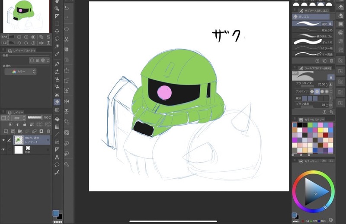The image size is (346, 224).
Task: Open the カラーヒストリー tab
Action: pyautogui.click(x=312, y=120)
